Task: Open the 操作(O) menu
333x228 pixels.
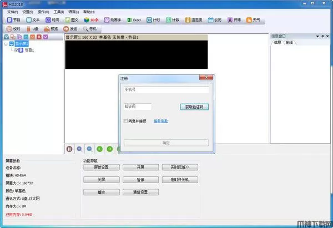Action: click(43, 12)
